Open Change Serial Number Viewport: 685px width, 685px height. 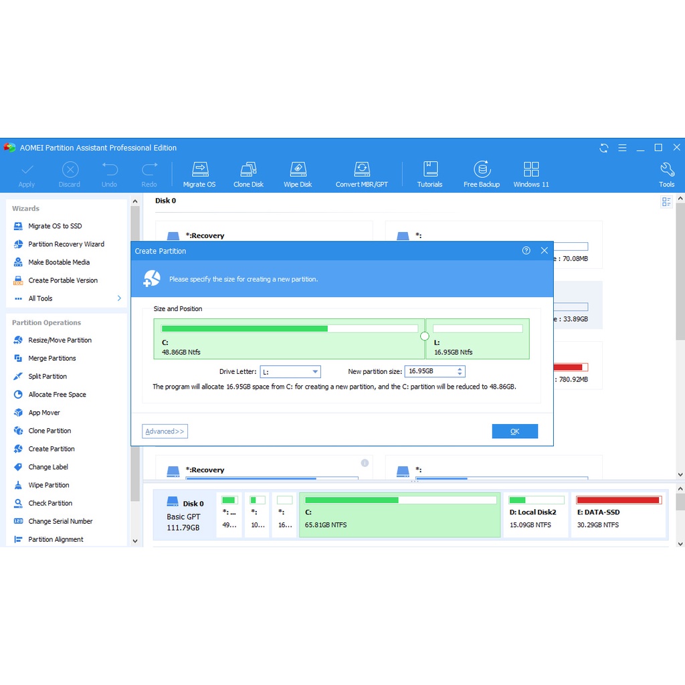pyautogui.click(x=60, y=521)
